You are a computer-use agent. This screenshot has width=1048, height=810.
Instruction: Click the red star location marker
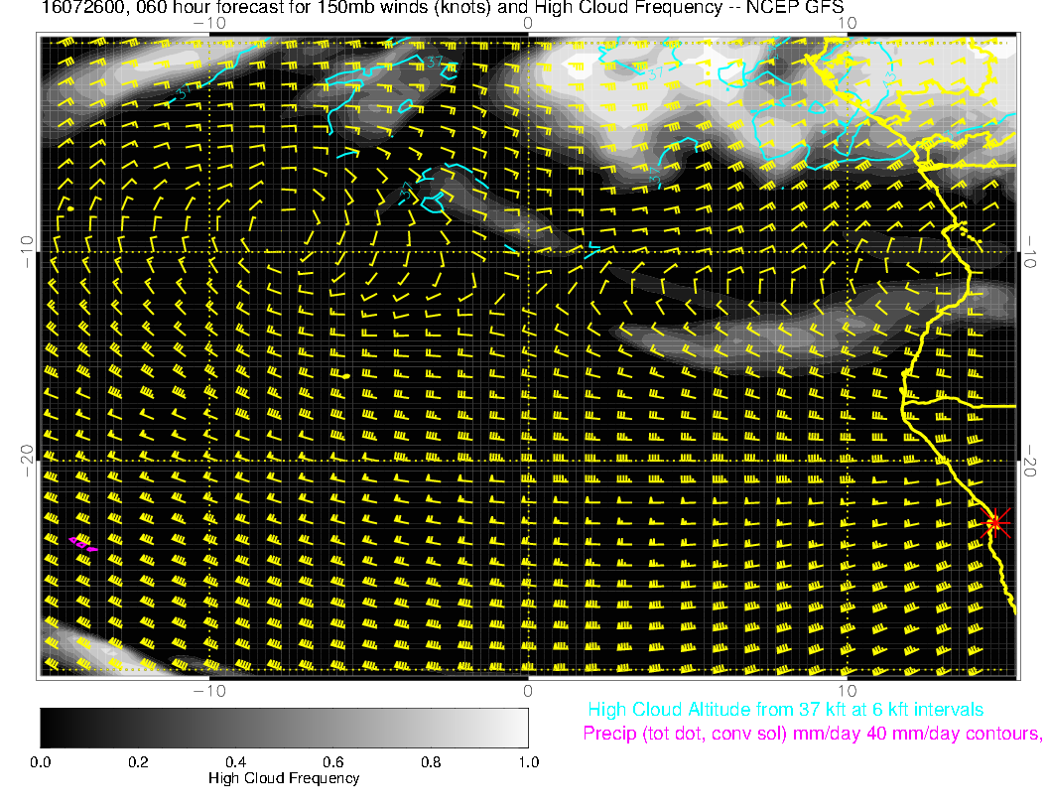click(x=994, y=522)
